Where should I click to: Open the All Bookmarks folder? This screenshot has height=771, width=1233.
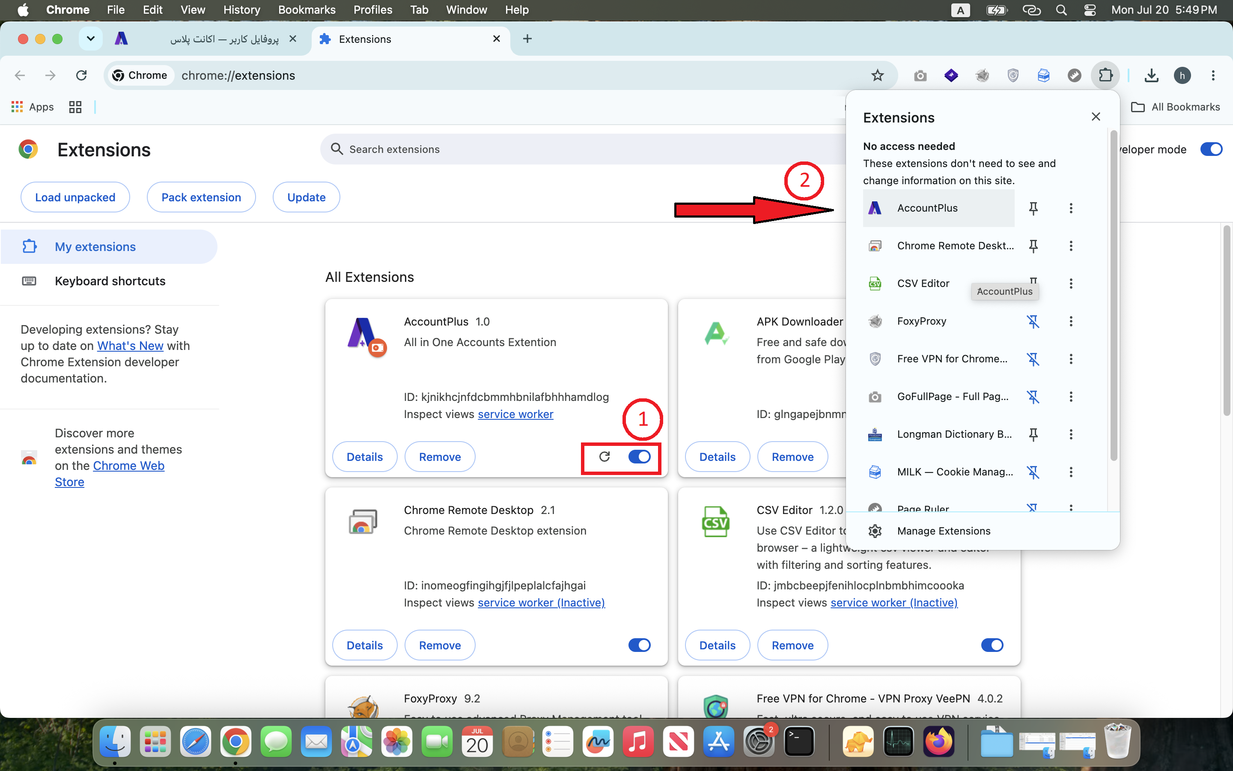coord(1176,107)
